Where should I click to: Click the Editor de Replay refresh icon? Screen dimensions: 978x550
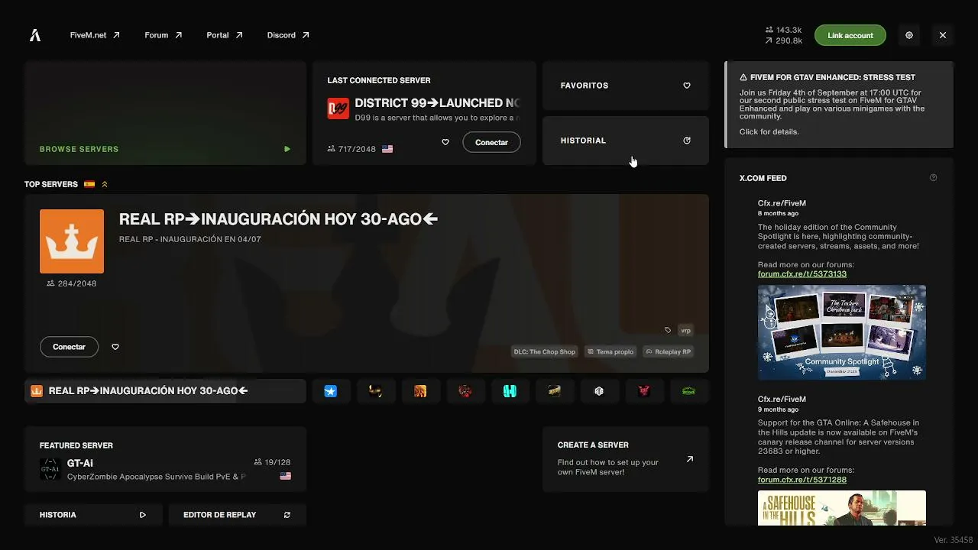pos(287,515)
